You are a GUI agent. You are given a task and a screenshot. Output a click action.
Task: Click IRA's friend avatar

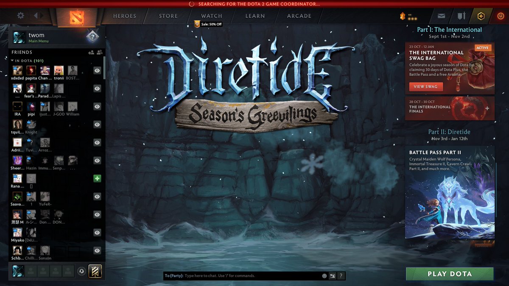pyautogui.click(x=17, y=106)
